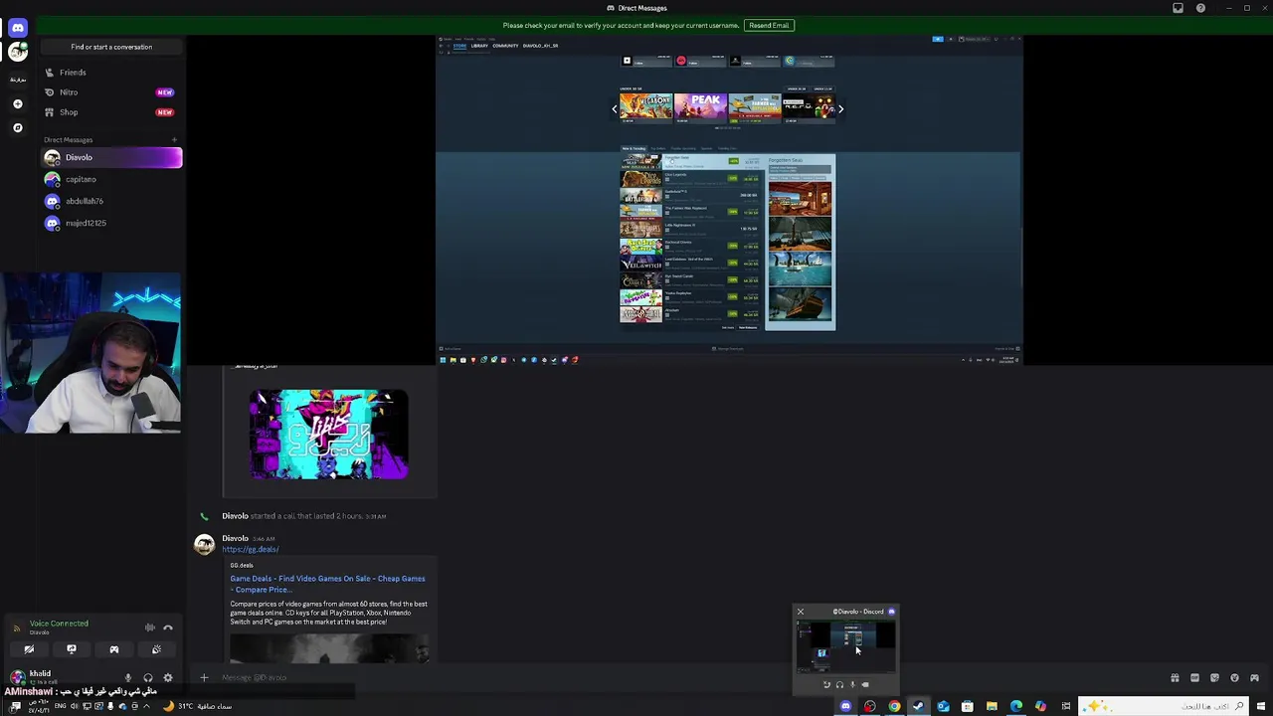Open the sticker picker
The image size is (1273, 716).
pyautogui.click(x=1214, y=678)
